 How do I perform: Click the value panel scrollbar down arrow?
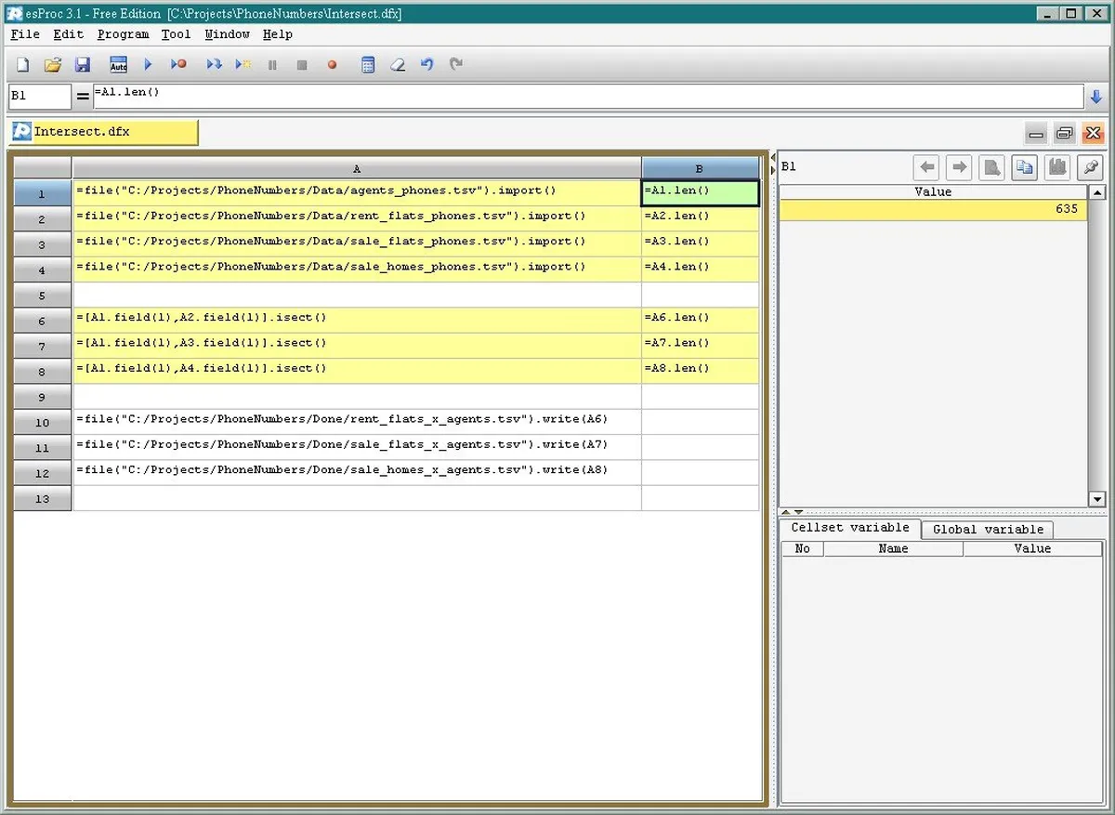[1096, 499]
